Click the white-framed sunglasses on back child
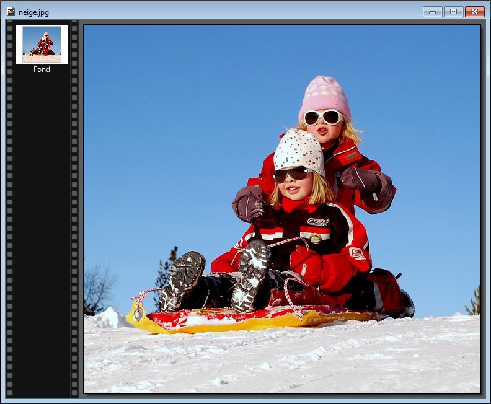Viewport: 491px width, 404px height. pyautogui.click(x=323, y=117)
